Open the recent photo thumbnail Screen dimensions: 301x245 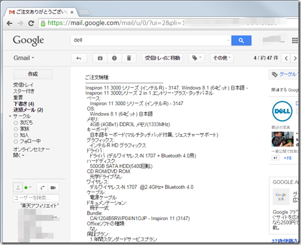[x=282, y=139]
